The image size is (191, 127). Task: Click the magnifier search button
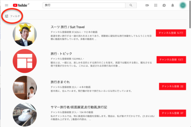coord(131,5)
